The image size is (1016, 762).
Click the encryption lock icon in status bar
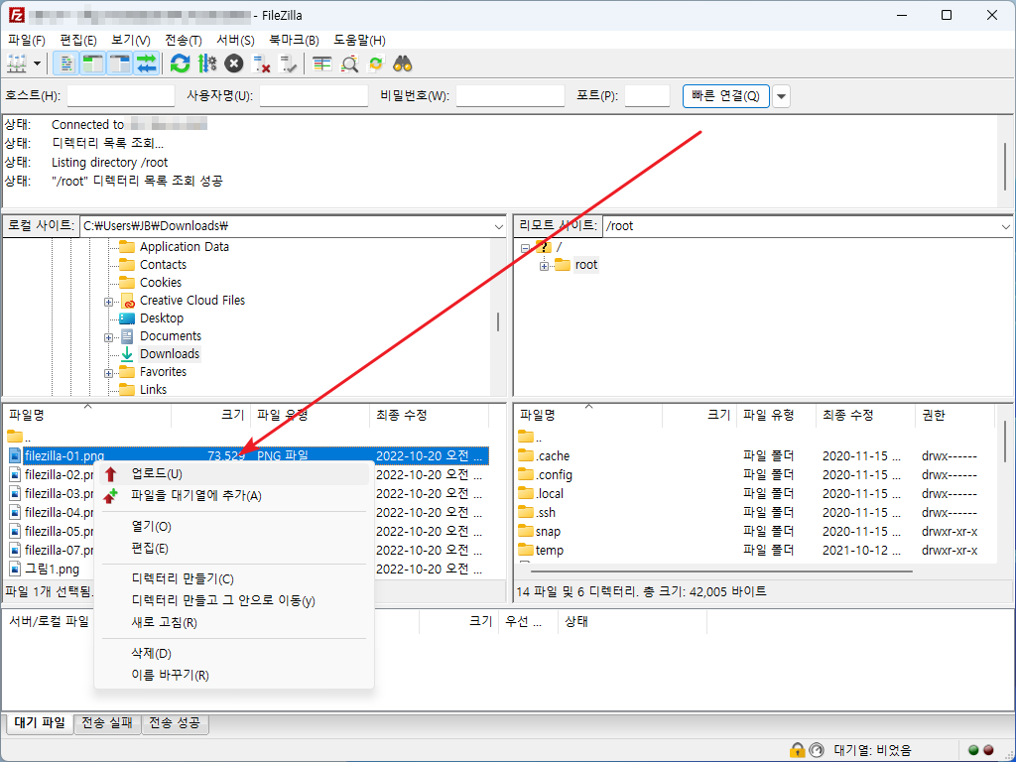coord(797,750)
